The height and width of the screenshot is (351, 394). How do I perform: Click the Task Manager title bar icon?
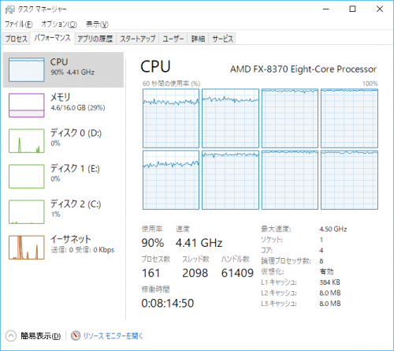click(10, 9)
